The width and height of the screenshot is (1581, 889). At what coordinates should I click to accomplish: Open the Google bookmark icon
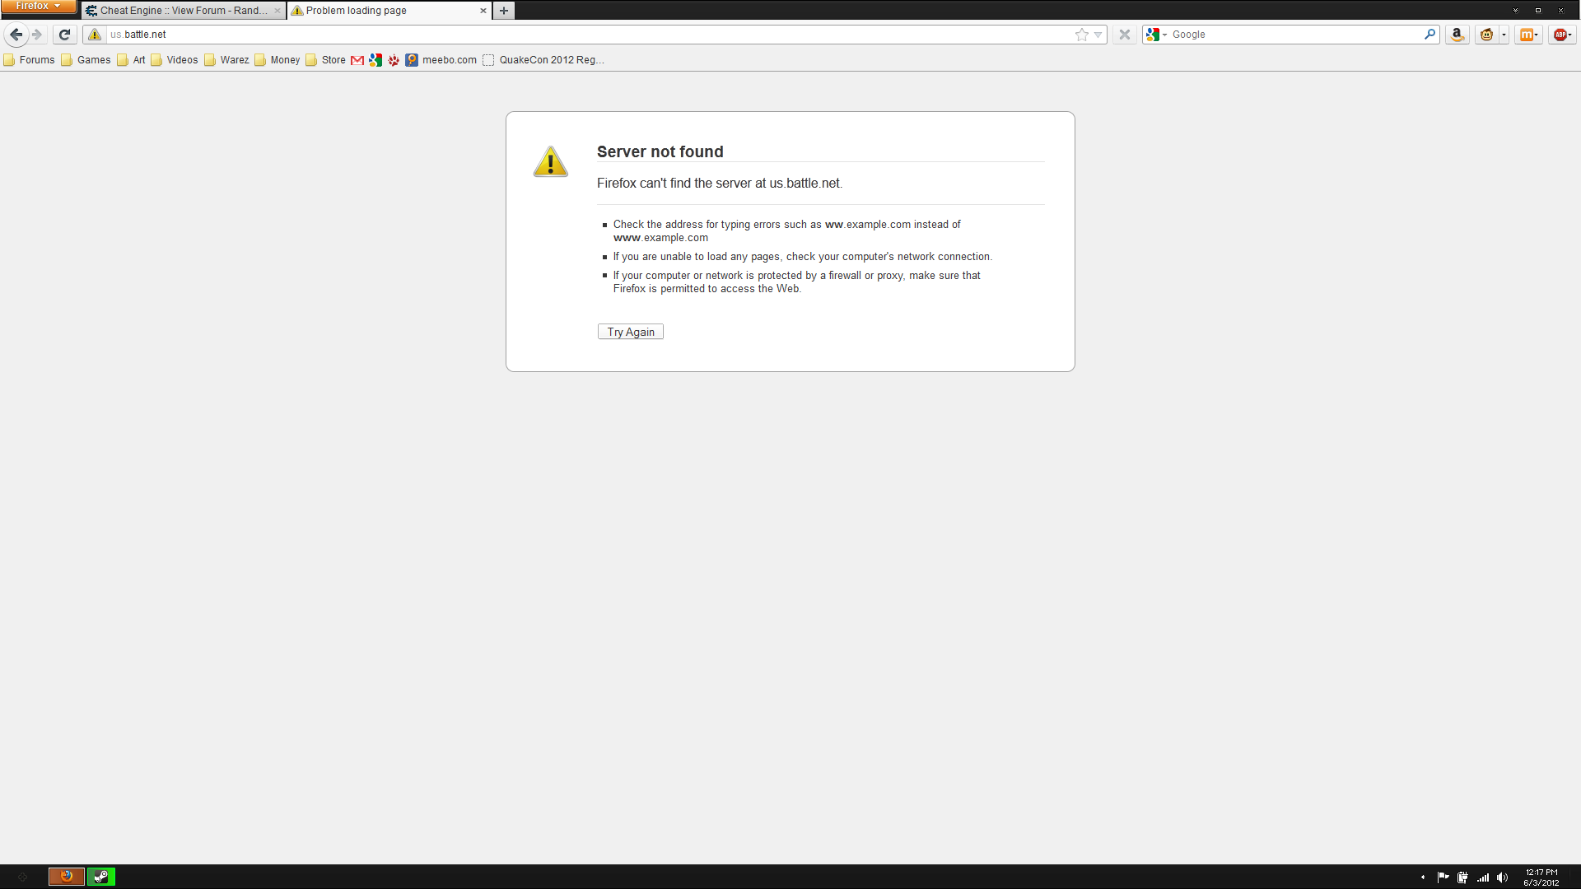[375, 60]
